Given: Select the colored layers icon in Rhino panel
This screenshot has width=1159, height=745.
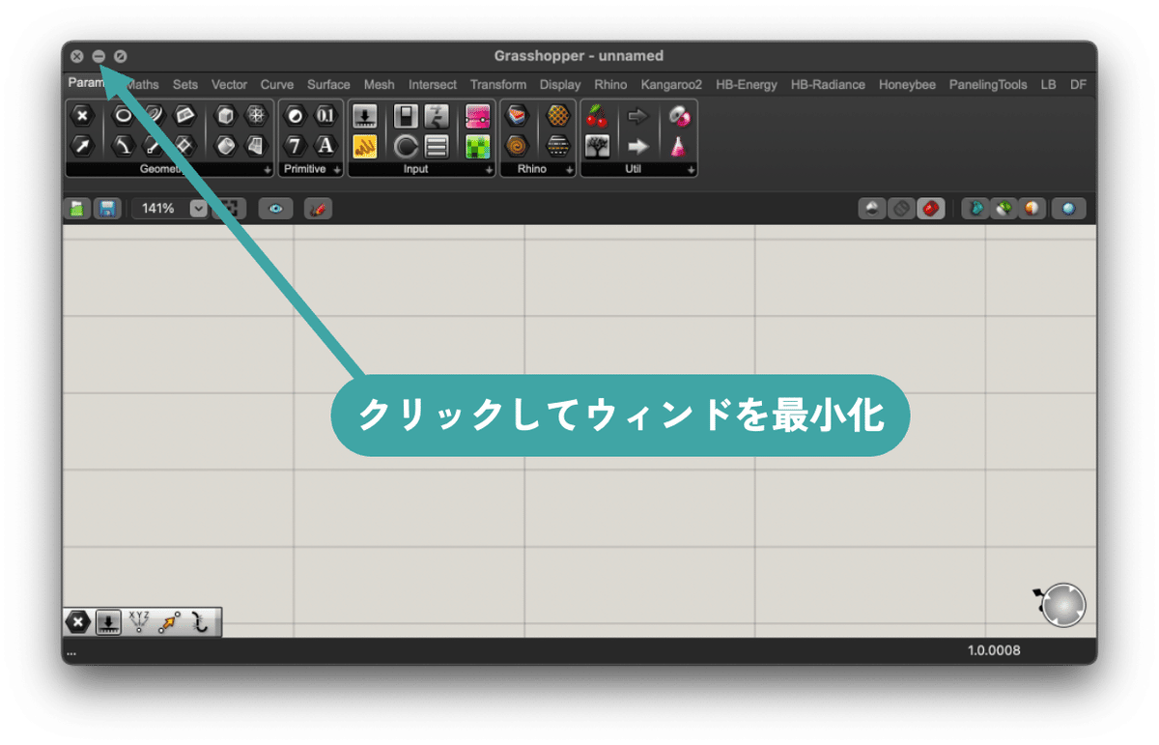Looking at the screenshot, I should (x=517, y=116).
